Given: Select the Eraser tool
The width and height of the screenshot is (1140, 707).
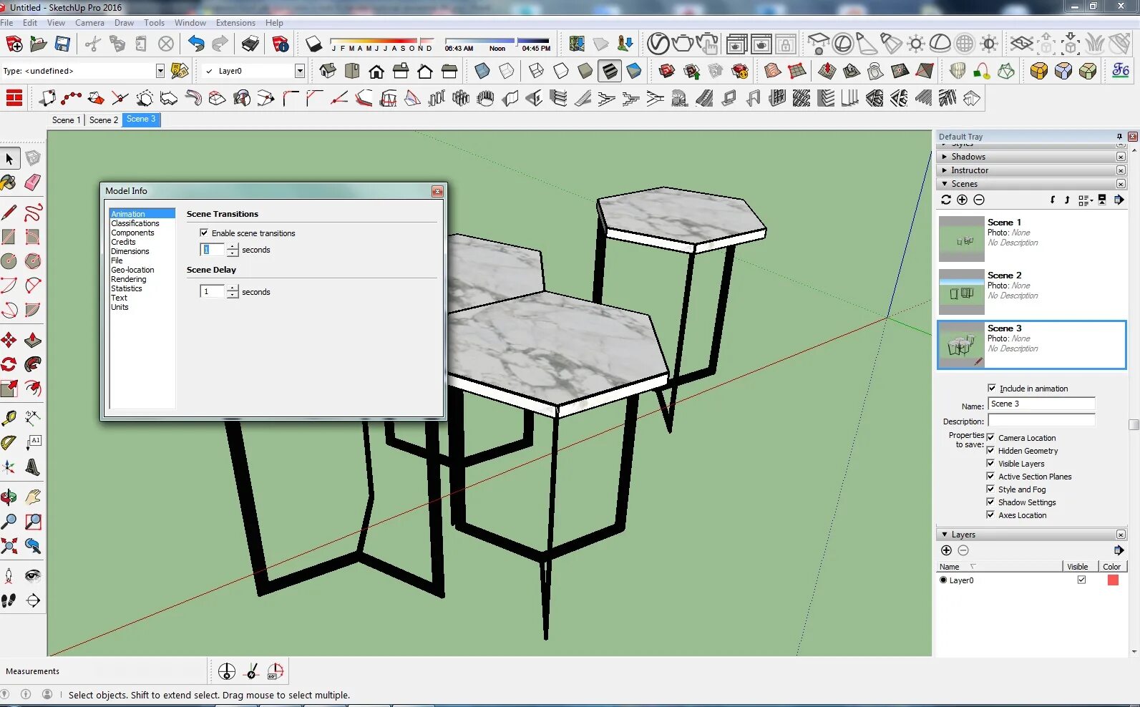Looking at the screenshot, I should pos(33,183).
